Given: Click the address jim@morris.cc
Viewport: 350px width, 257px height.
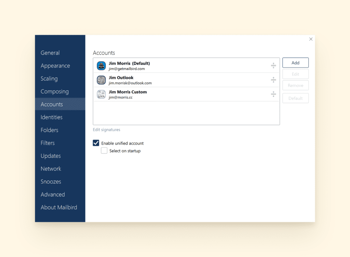Looking at the screenshot, I should tap(121, 97).
